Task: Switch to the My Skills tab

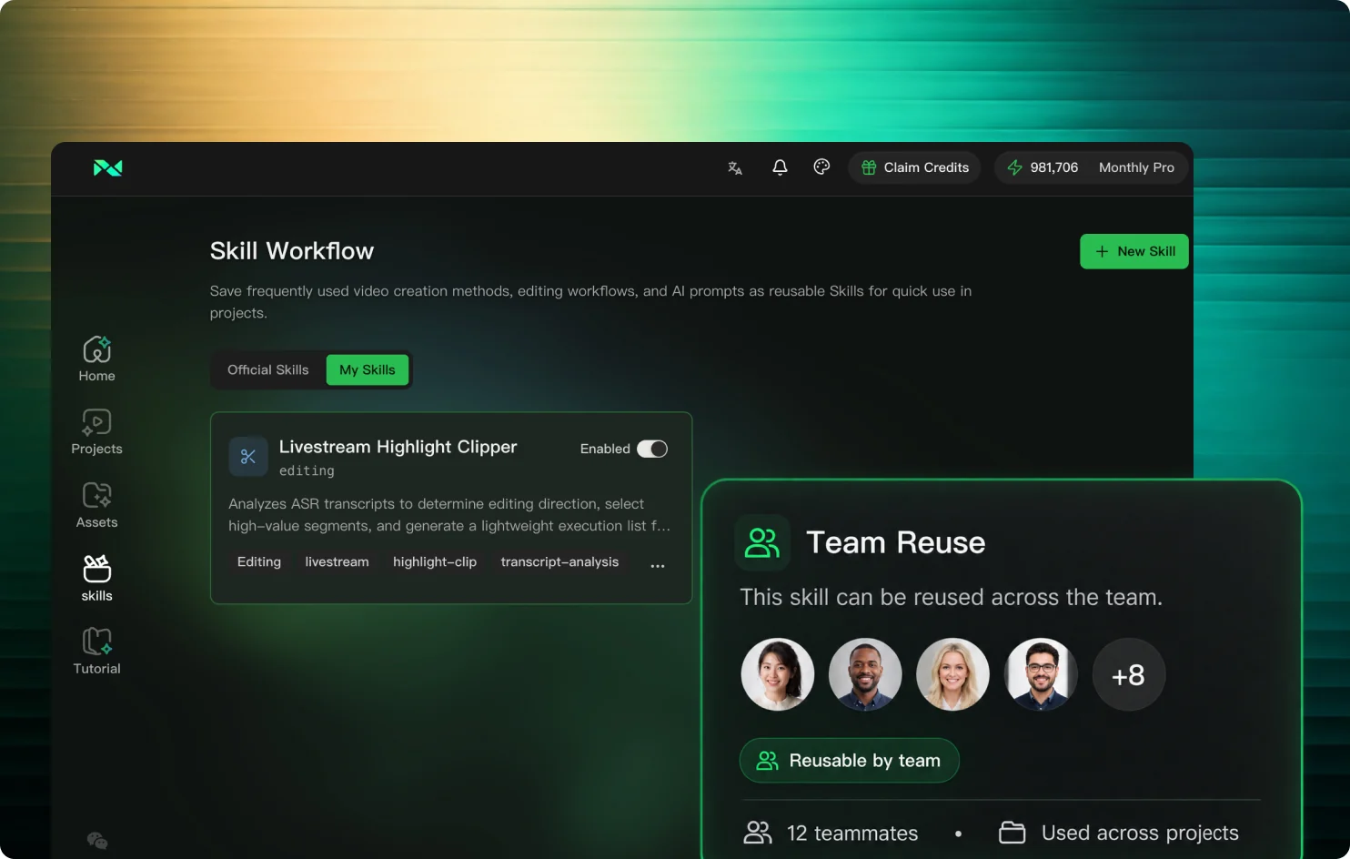Action: [x=368, y=370]
